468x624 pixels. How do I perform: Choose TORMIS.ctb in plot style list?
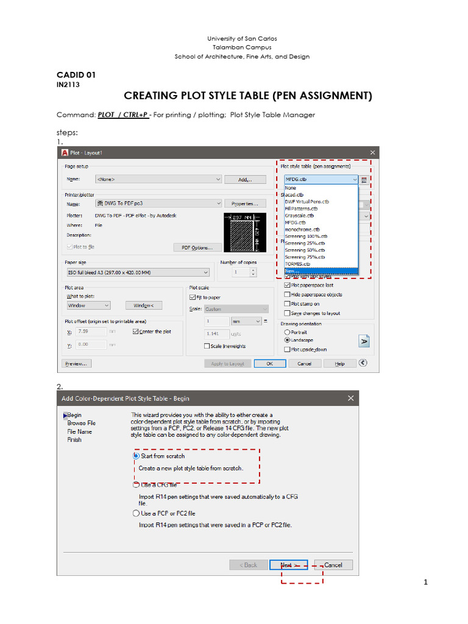click(x=321, y=264)
